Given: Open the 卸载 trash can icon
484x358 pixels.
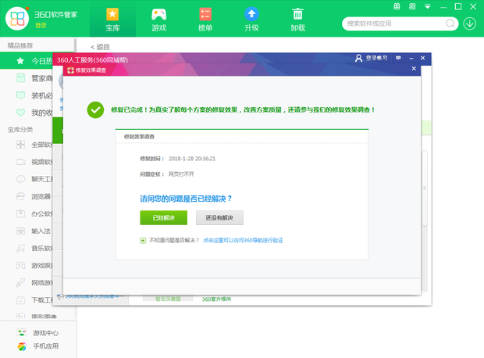Looking at the screenshot, I should 297,19.
